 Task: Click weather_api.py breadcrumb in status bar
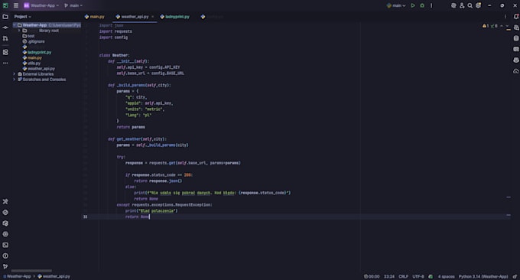tap(54, 276)
